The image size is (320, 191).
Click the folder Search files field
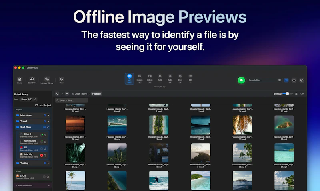[x=72, y=100]
